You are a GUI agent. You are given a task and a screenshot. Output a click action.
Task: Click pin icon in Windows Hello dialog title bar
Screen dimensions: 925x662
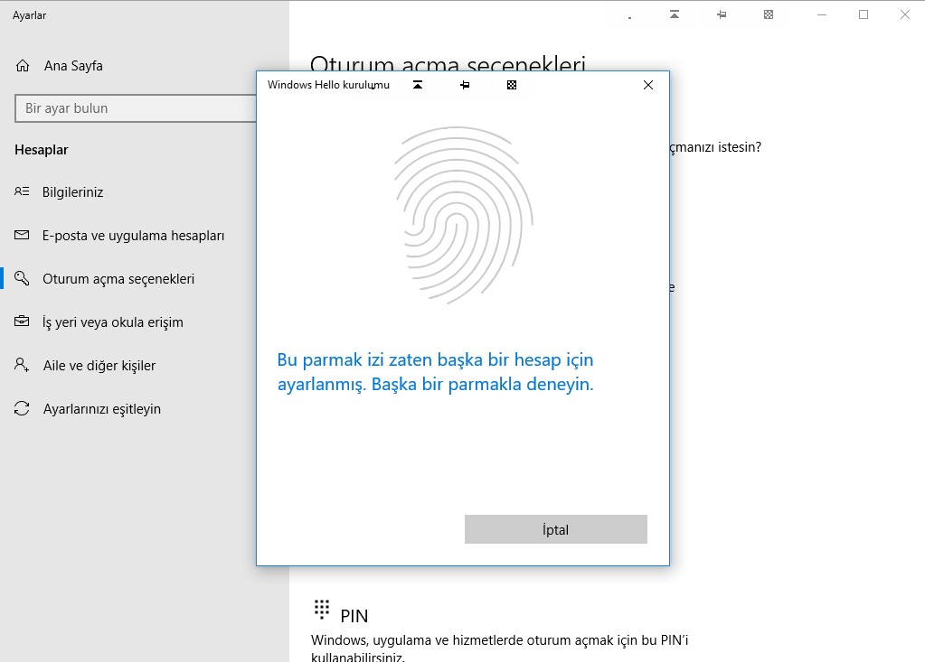click(x=465, y=85)
